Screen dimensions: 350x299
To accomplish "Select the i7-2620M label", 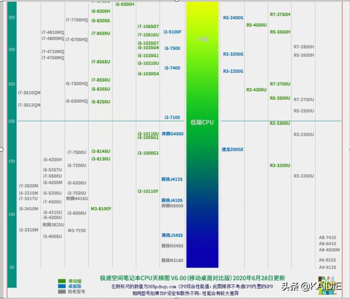I will (x=28, y=186).
